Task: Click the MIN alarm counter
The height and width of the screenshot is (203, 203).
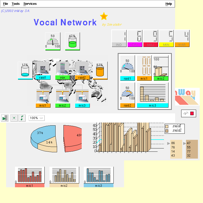Action: coord(166,39)
